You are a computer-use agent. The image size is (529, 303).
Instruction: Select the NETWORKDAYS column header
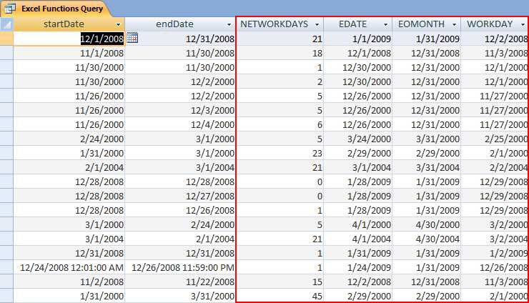[x=280, y=24]
